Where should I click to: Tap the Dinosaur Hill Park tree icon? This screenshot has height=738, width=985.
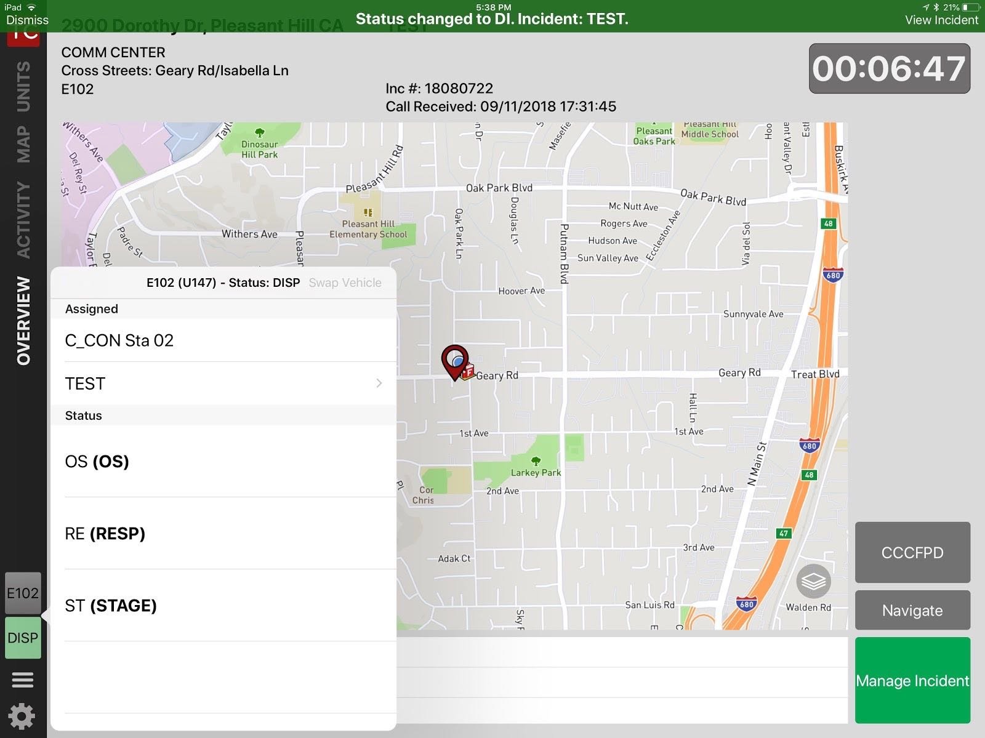point(259,133)
